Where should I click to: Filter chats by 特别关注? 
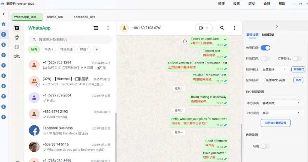(x=66, y=50)
